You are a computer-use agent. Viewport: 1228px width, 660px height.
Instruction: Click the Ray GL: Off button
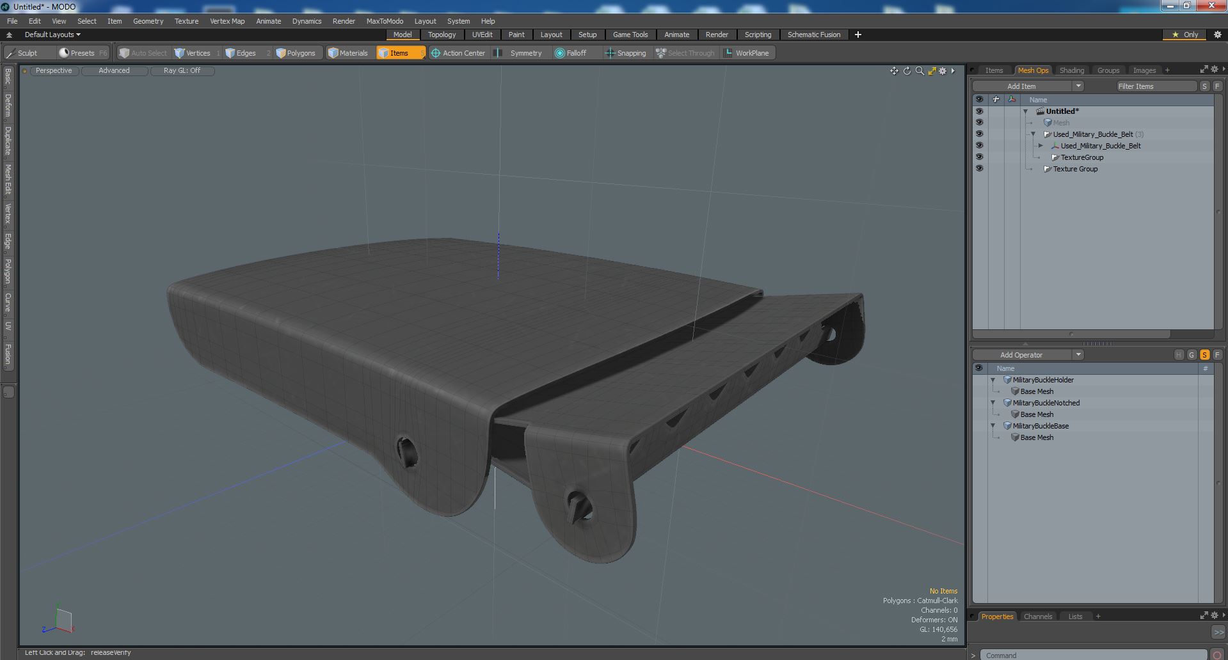182,71
